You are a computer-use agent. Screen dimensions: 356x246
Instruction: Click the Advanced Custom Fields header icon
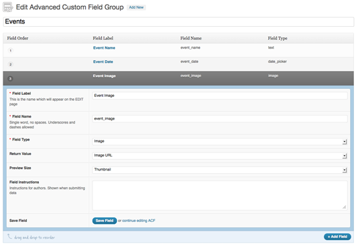pyautogui.click(x=8, y=7)
